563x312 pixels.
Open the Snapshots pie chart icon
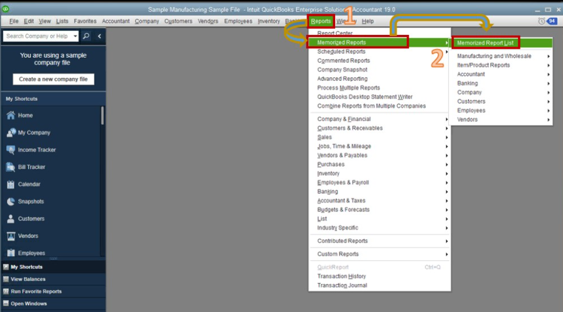[10, 201]
